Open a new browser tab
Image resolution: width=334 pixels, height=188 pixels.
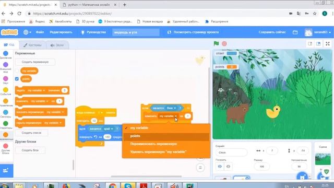click(x=125, y=5)
